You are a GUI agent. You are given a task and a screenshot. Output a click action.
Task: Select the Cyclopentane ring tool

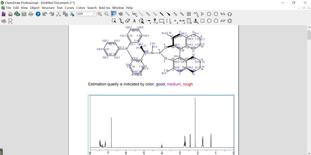click(x=209, y=14)
